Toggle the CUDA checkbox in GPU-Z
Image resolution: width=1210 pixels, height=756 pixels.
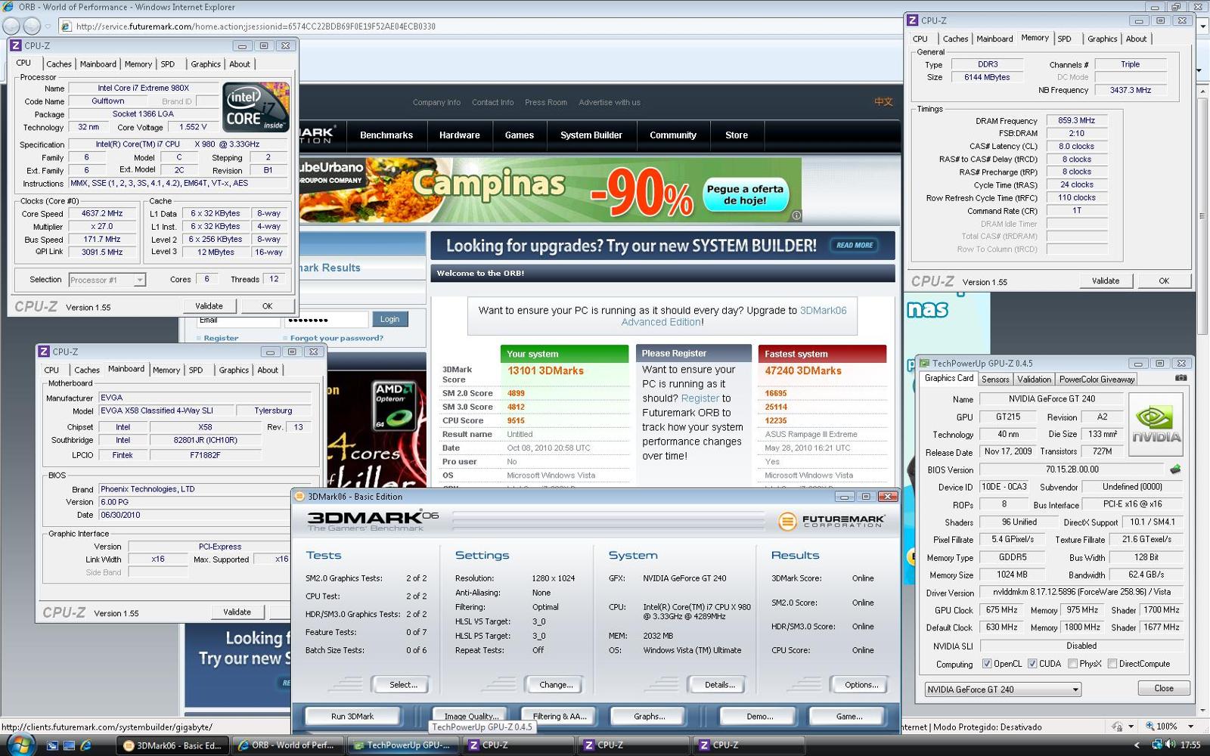click(1032, 664)
